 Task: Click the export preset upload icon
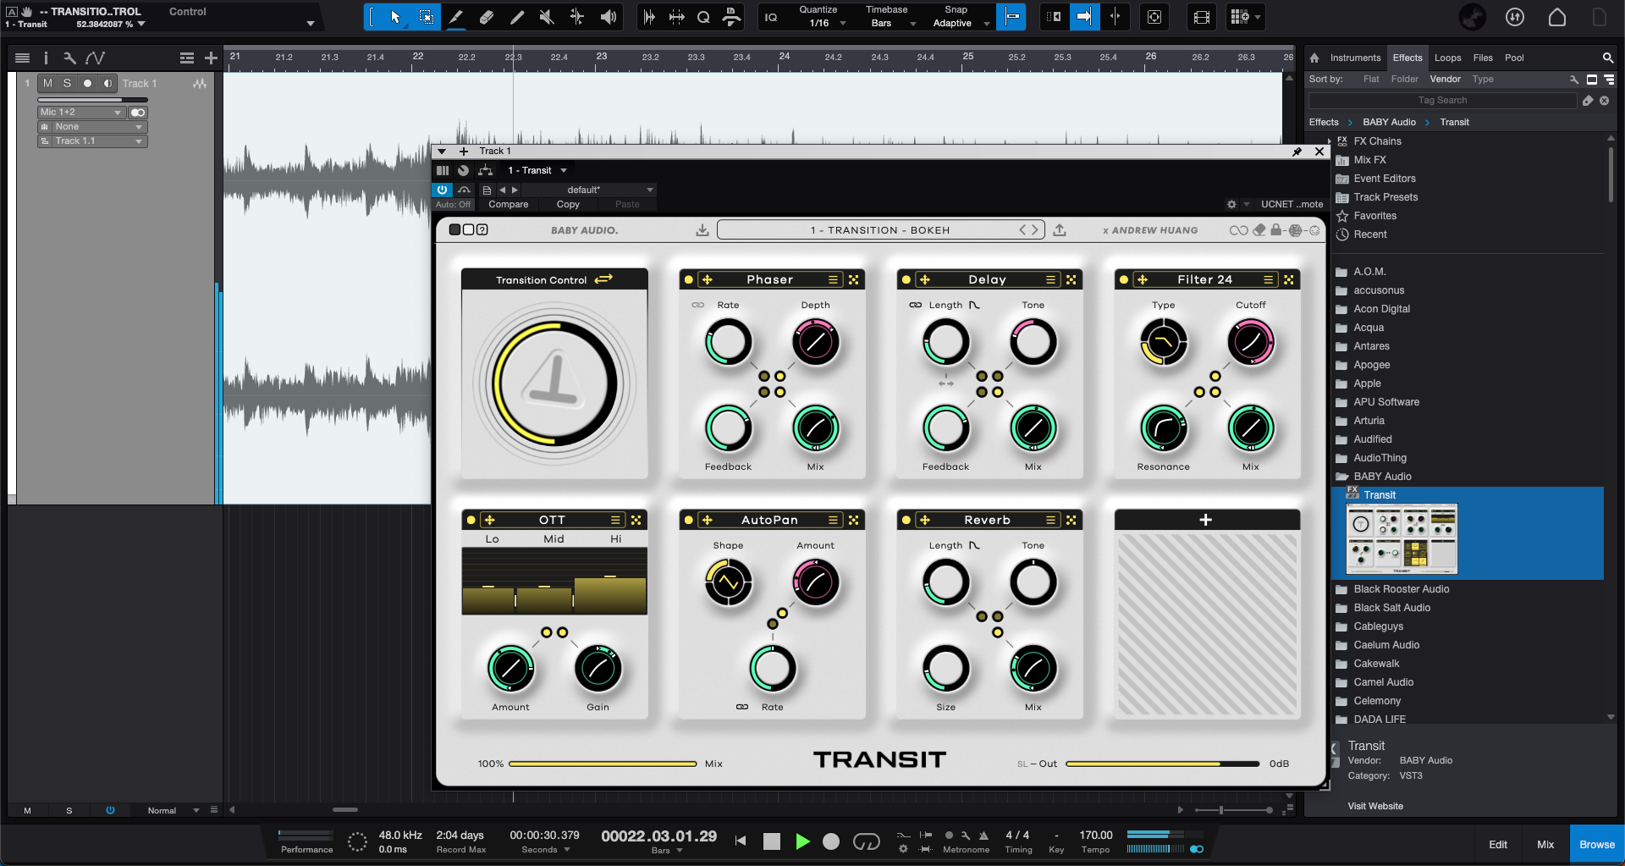[1060, 229]
